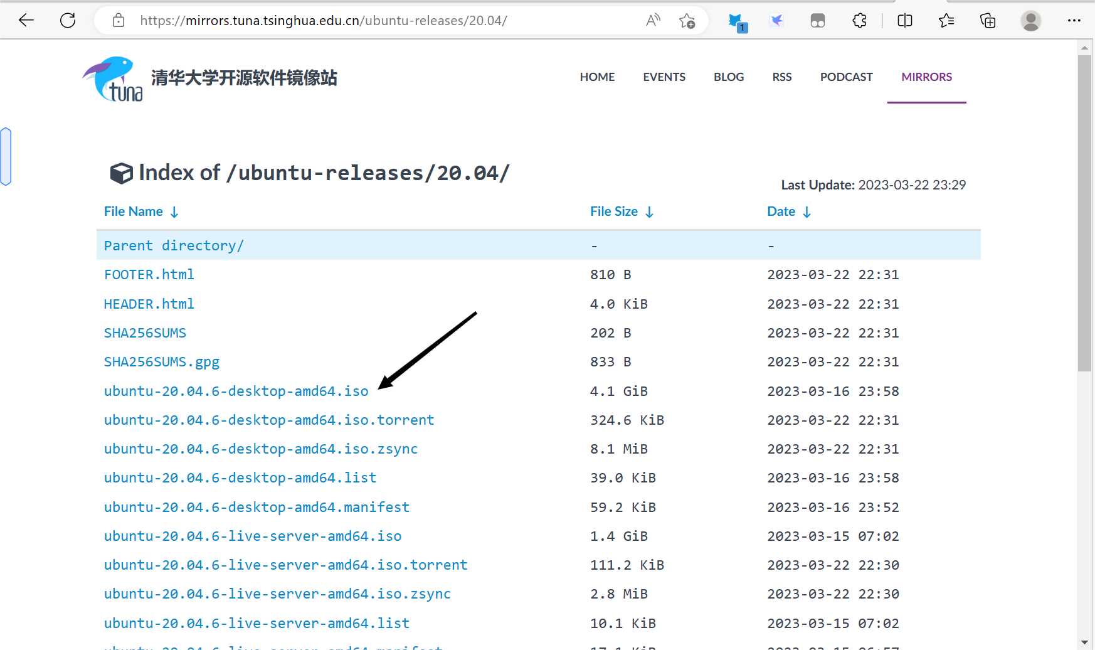Download ubuntu-20.04.6-desktop-amd64.iso
The height and width of the screenshot is (650, 1095).
tap(236, 391)
